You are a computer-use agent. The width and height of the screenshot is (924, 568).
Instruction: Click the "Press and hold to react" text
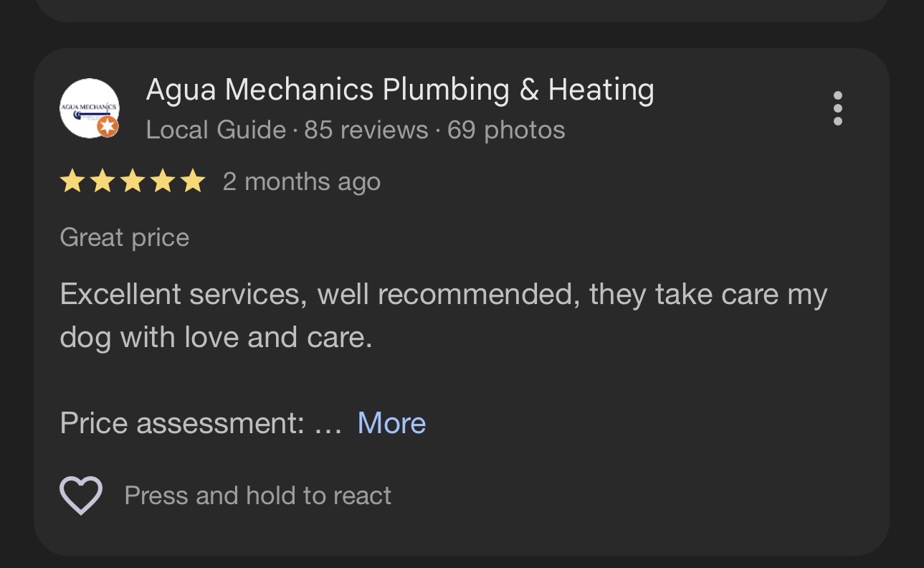point(257,496)
